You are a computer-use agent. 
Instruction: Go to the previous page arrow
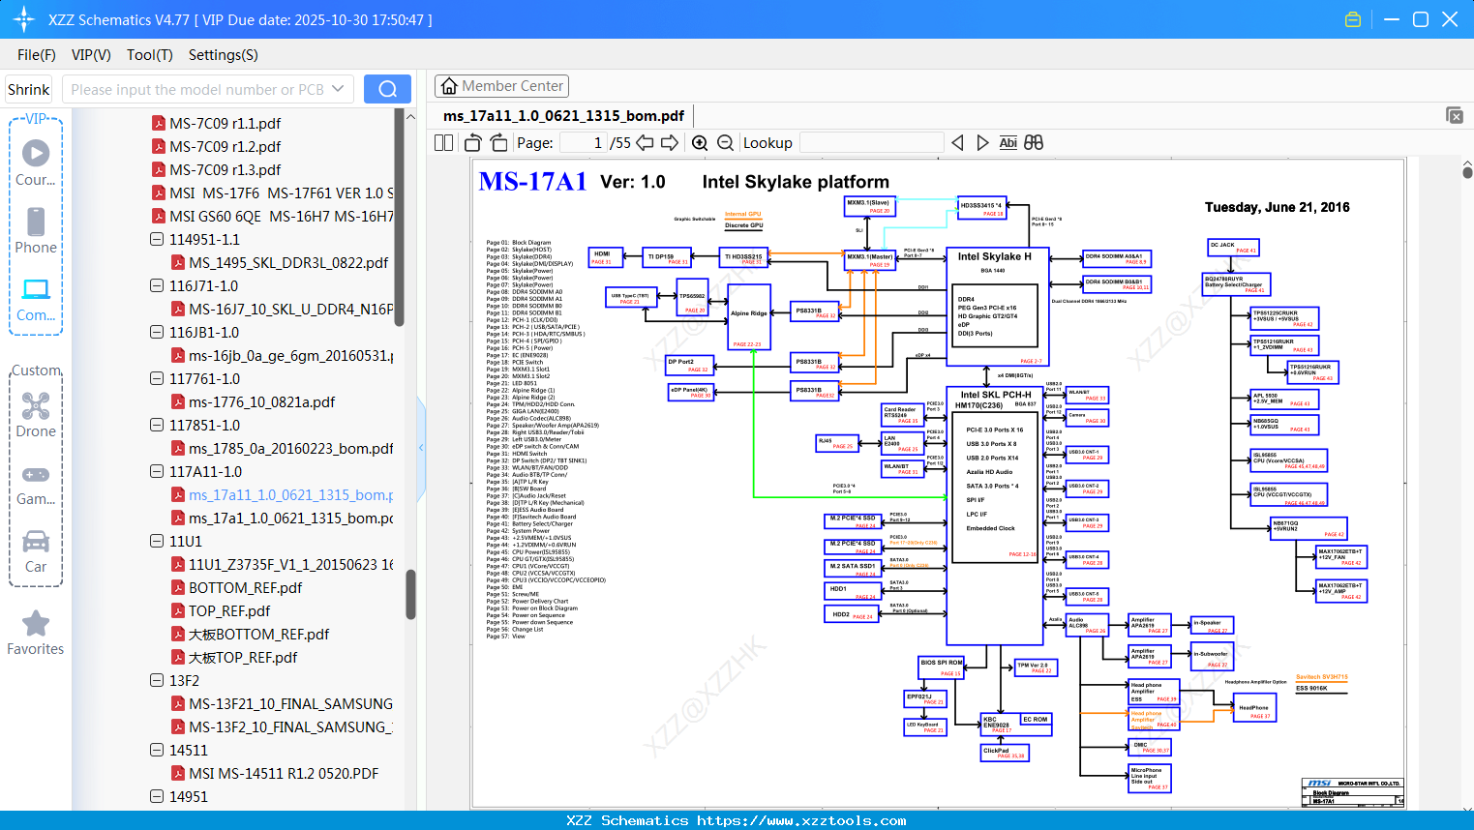pos(645,143)
